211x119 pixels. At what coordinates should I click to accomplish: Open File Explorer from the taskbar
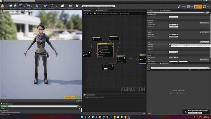[x=100, y=117]
